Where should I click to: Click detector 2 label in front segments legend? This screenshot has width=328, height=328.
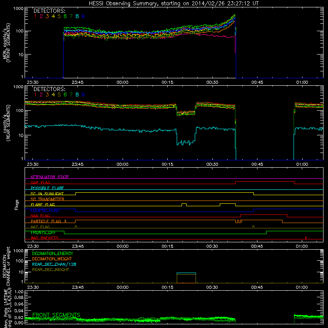[41, 16]
